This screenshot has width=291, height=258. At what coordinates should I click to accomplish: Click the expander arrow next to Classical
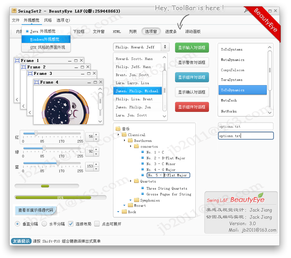[x=118, y=135]
